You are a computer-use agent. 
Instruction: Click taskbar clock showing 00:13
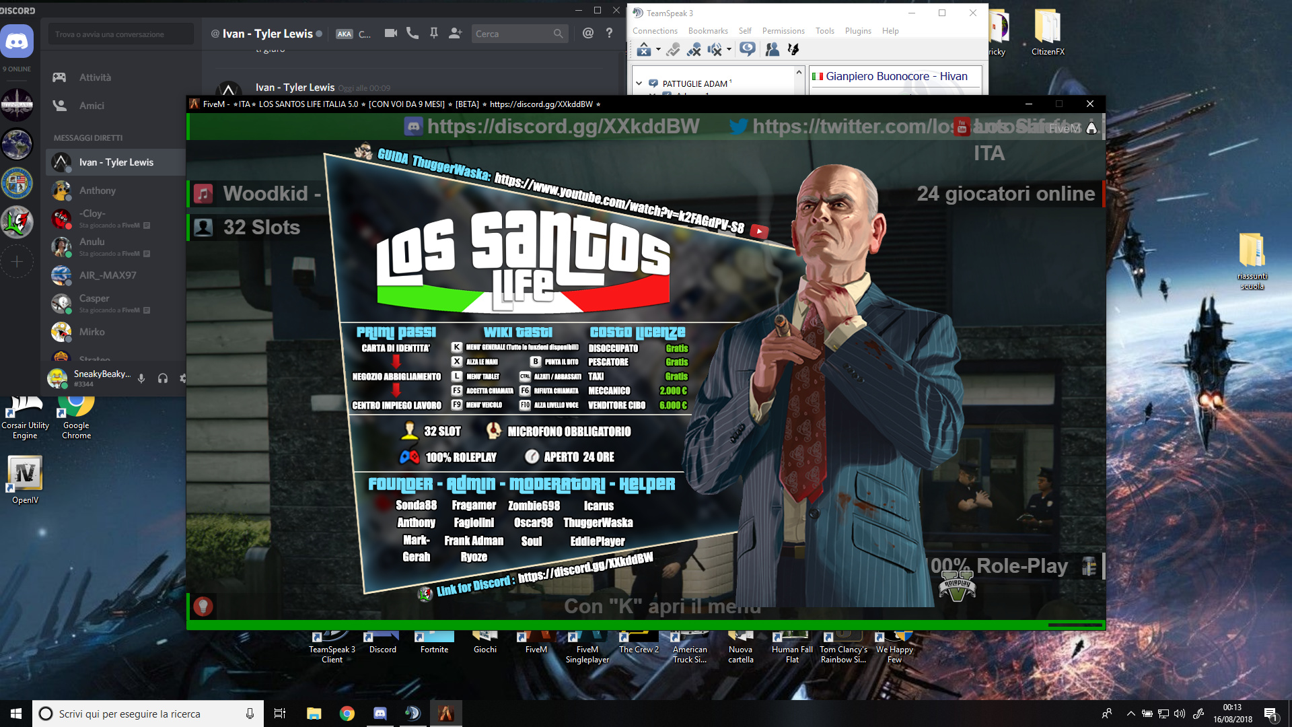[x=1232, y=714]
